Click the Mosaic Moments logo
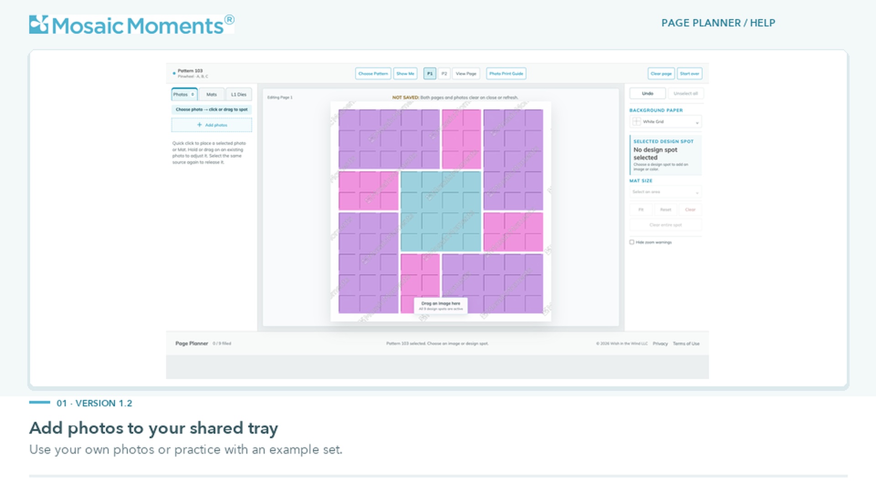This screenshot has width=876, height=492. pyautogui.click(x=132, y=25)
